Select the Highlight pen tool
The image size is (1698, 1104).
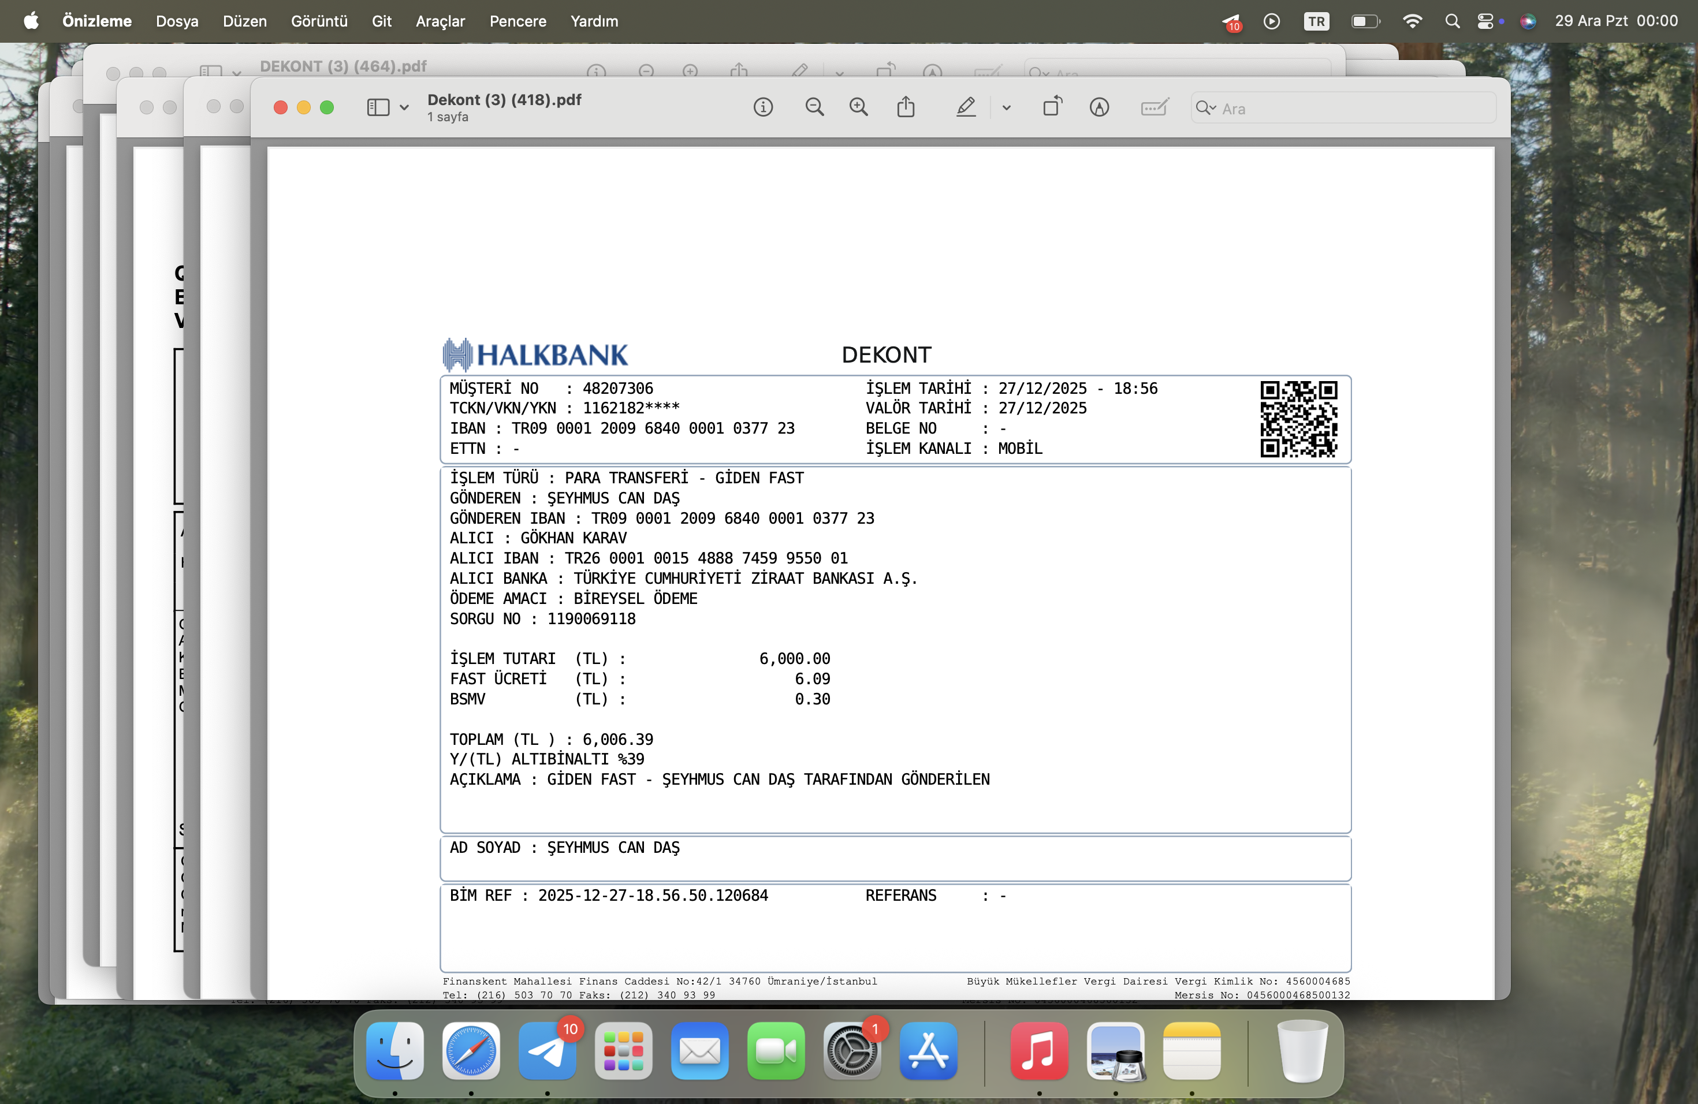click(965, 108)
